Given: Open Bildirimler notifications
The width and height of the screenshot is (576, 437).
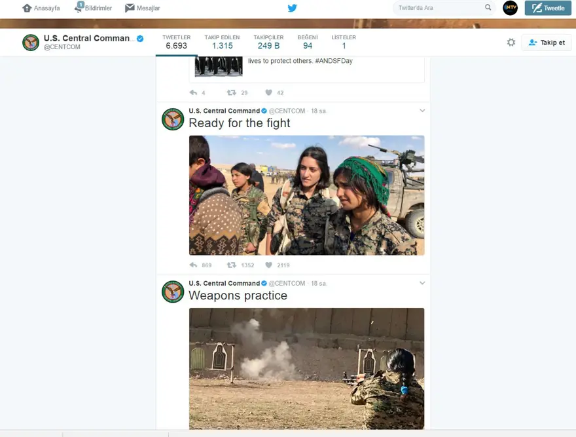Looking at the screenshot, I should pyautogui.click(x=93, y=9).
